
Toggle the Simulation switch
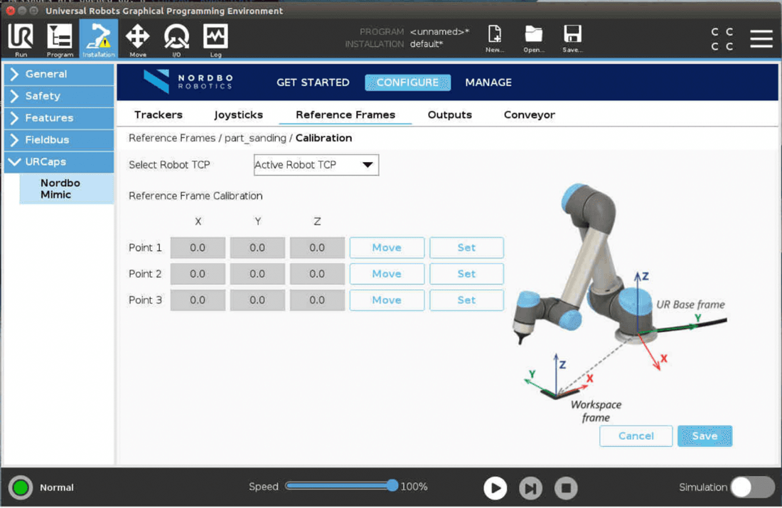751,487
